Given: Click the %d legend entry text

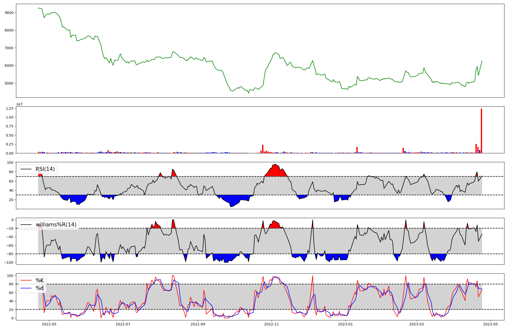Looking at the screenshot, I should pos(40,288).
